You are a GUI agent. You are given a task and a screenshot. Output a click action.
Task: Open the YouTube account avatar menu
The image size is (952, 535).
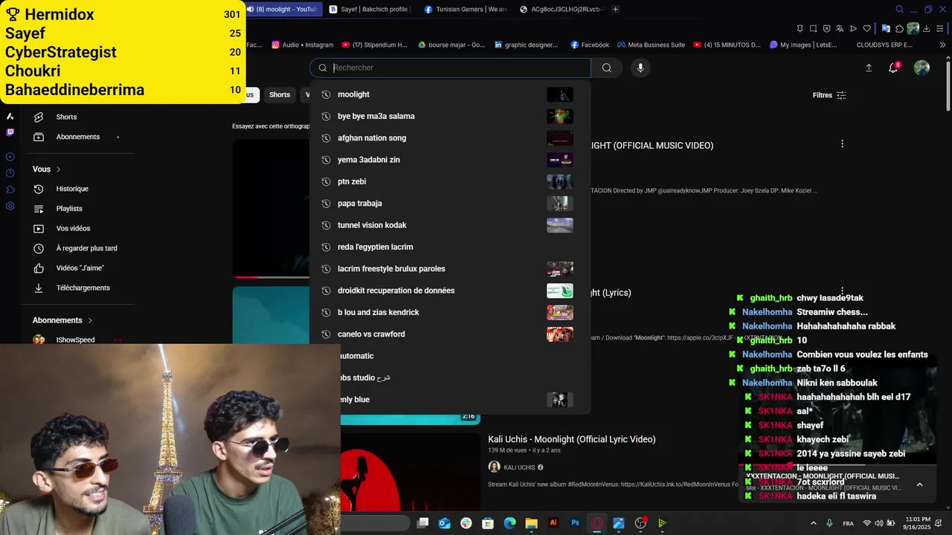[x=922, y=68]
